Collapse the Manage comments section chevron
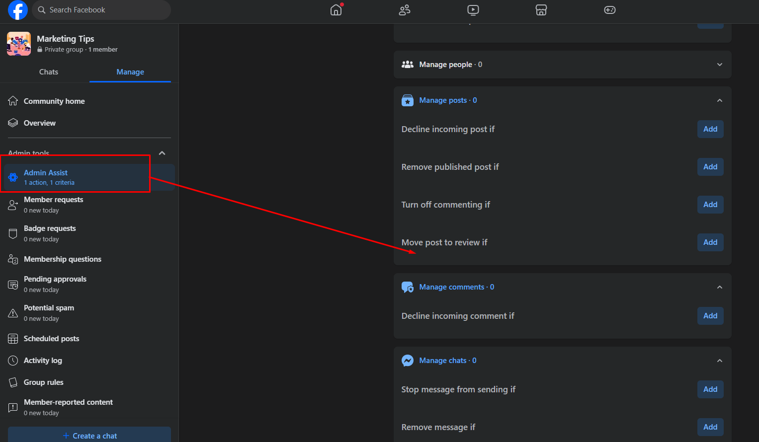This screenshot has height=442, width=759. click(x=720, y=287)
